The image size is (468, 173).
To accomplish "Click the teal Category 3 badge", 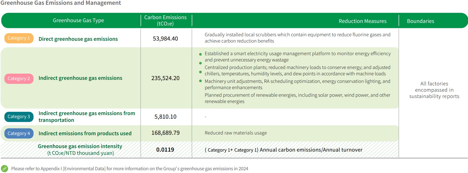I will point(19,117).
